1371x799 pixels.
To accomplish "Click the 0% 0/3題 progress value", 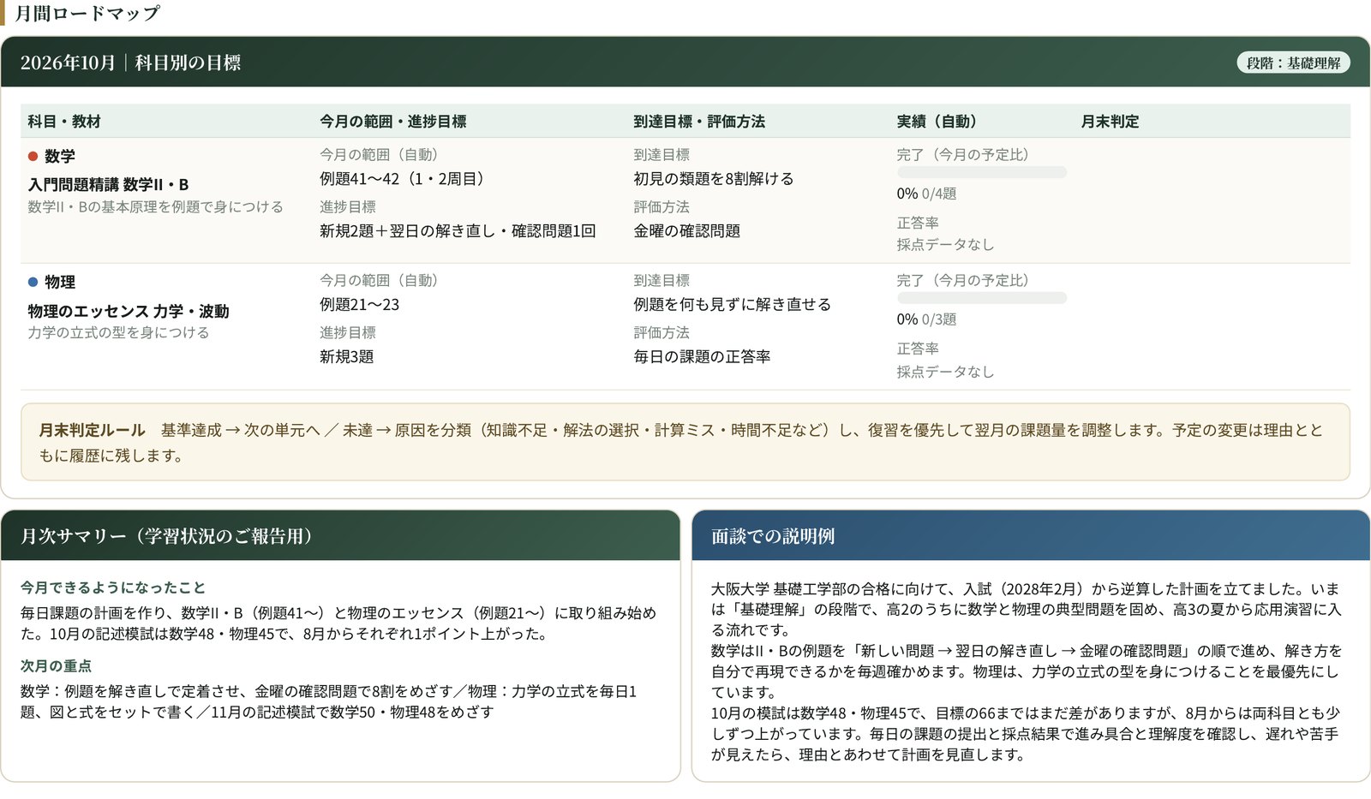I will tap(926, 319).
